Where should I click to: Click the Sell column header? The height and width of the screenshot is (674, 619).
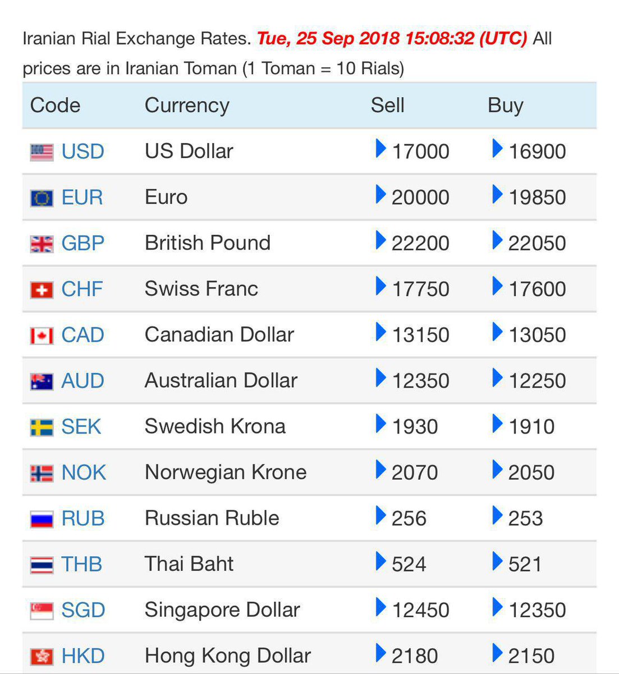coord(387,106)
